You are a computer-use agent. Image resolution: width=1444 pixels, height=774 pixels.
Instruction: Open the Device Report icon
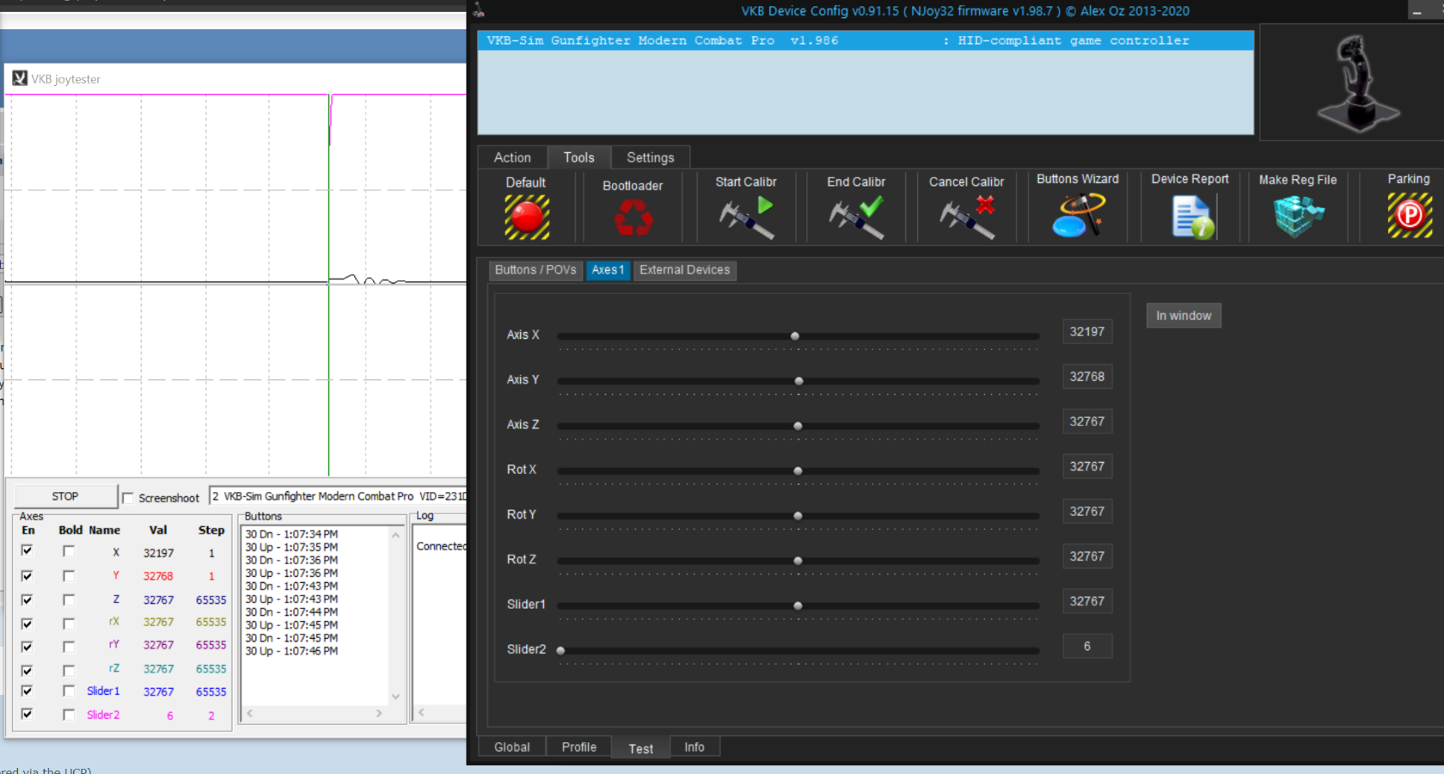point(1190,217)
